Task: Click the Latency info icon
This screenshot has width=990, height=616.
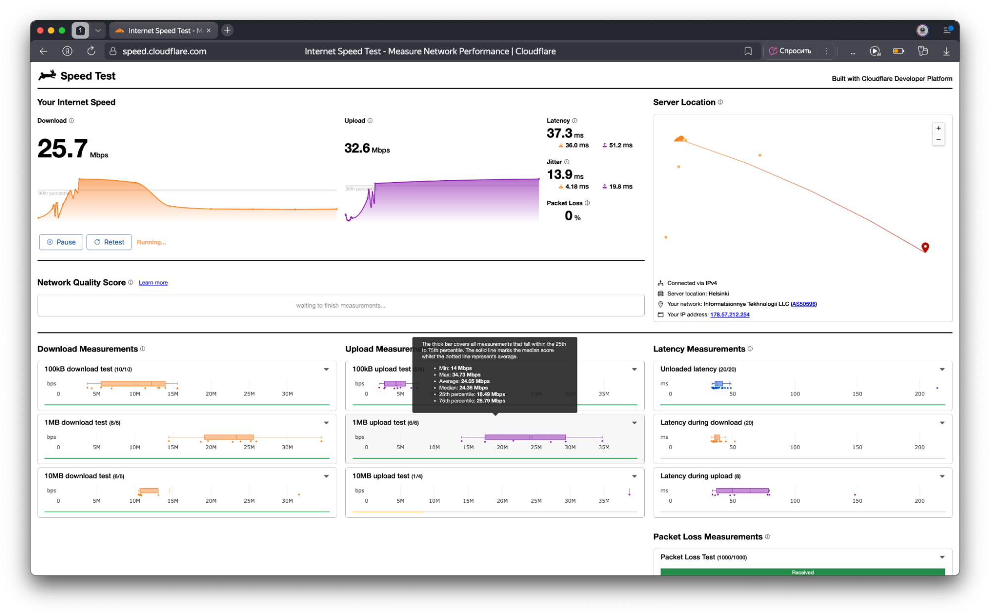Action: click(x=574, y=120)
